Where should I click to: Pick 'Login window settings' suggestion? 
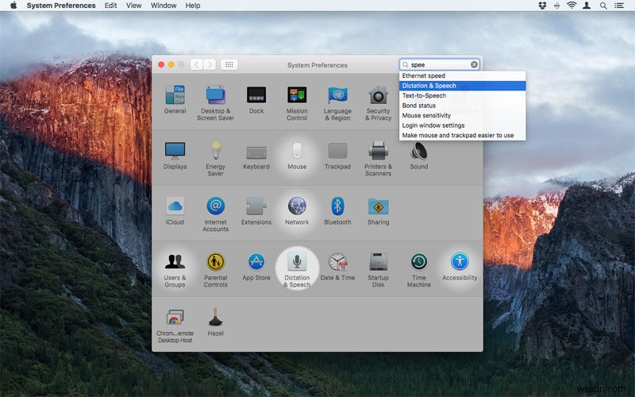coord(433,125)
